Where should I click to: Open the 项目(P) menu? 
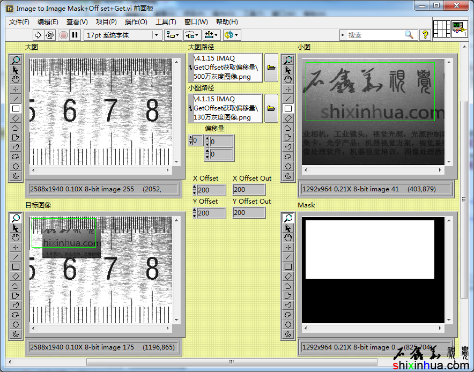coord(106,22)
